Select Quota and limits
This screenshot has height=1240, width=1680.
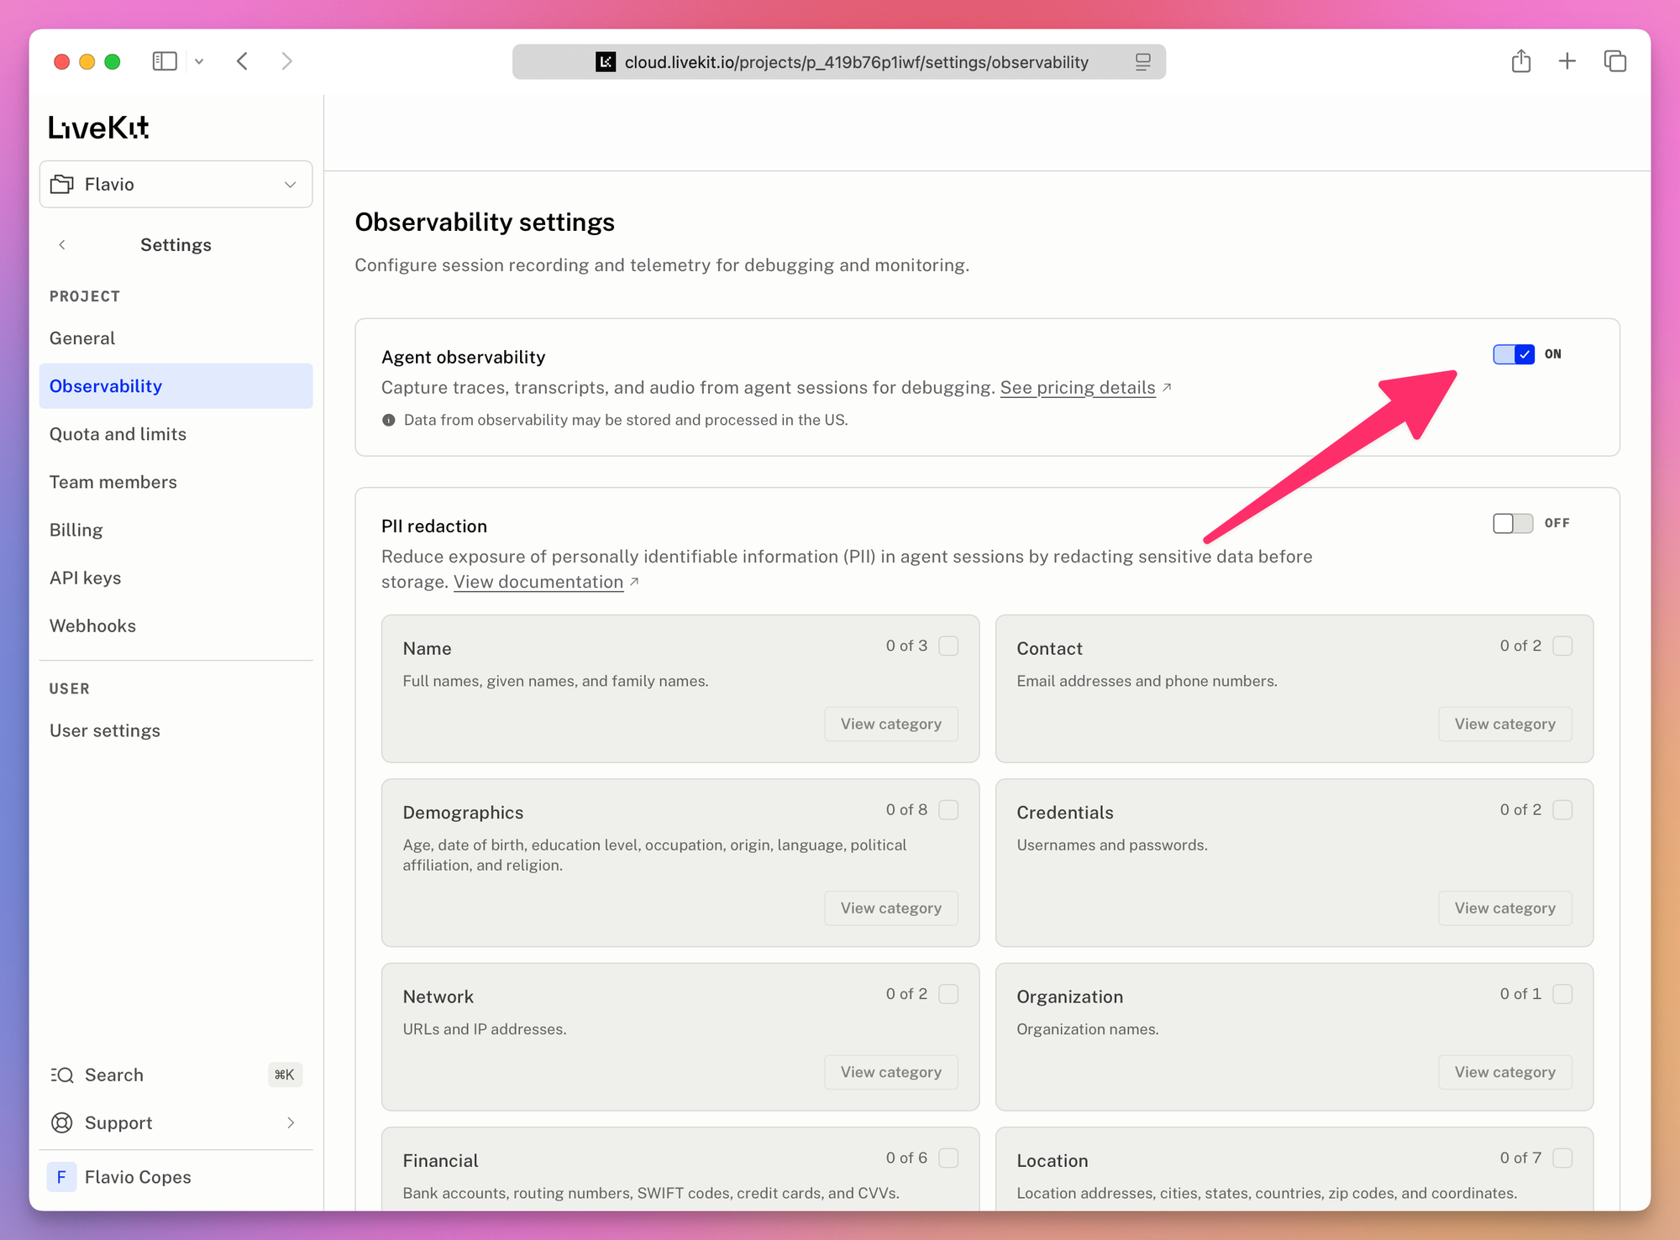pos(176,434)
